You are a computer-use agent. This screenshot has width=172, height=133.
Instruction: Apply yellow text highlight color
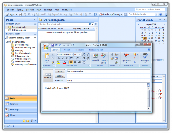point(59,62)
